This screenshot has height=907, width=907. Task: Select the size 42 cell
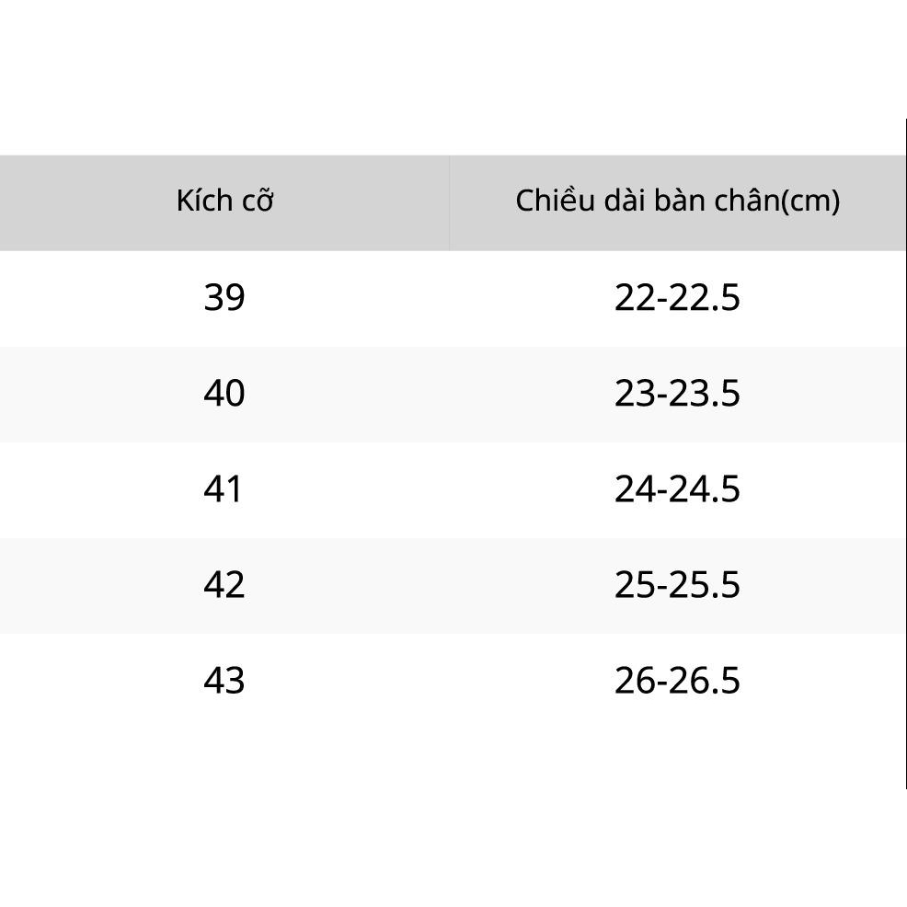click(x=224, y=585)
